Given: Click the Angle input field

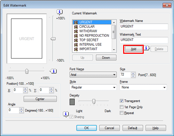Looking at the screenshot, I should click(14, 110).
